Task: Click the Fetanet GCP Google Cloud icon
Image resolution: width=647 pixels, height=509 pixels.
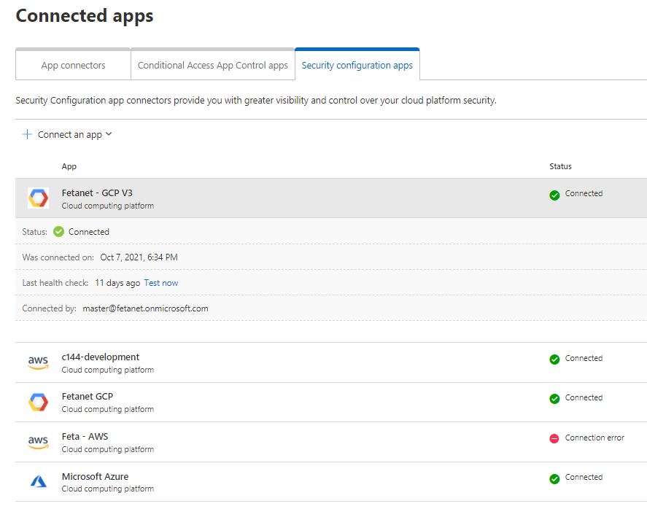Action: [x=38, y=402]
